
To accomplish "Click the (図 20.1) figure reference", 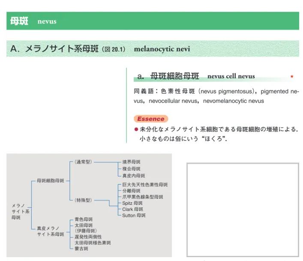I will point(114,49).
